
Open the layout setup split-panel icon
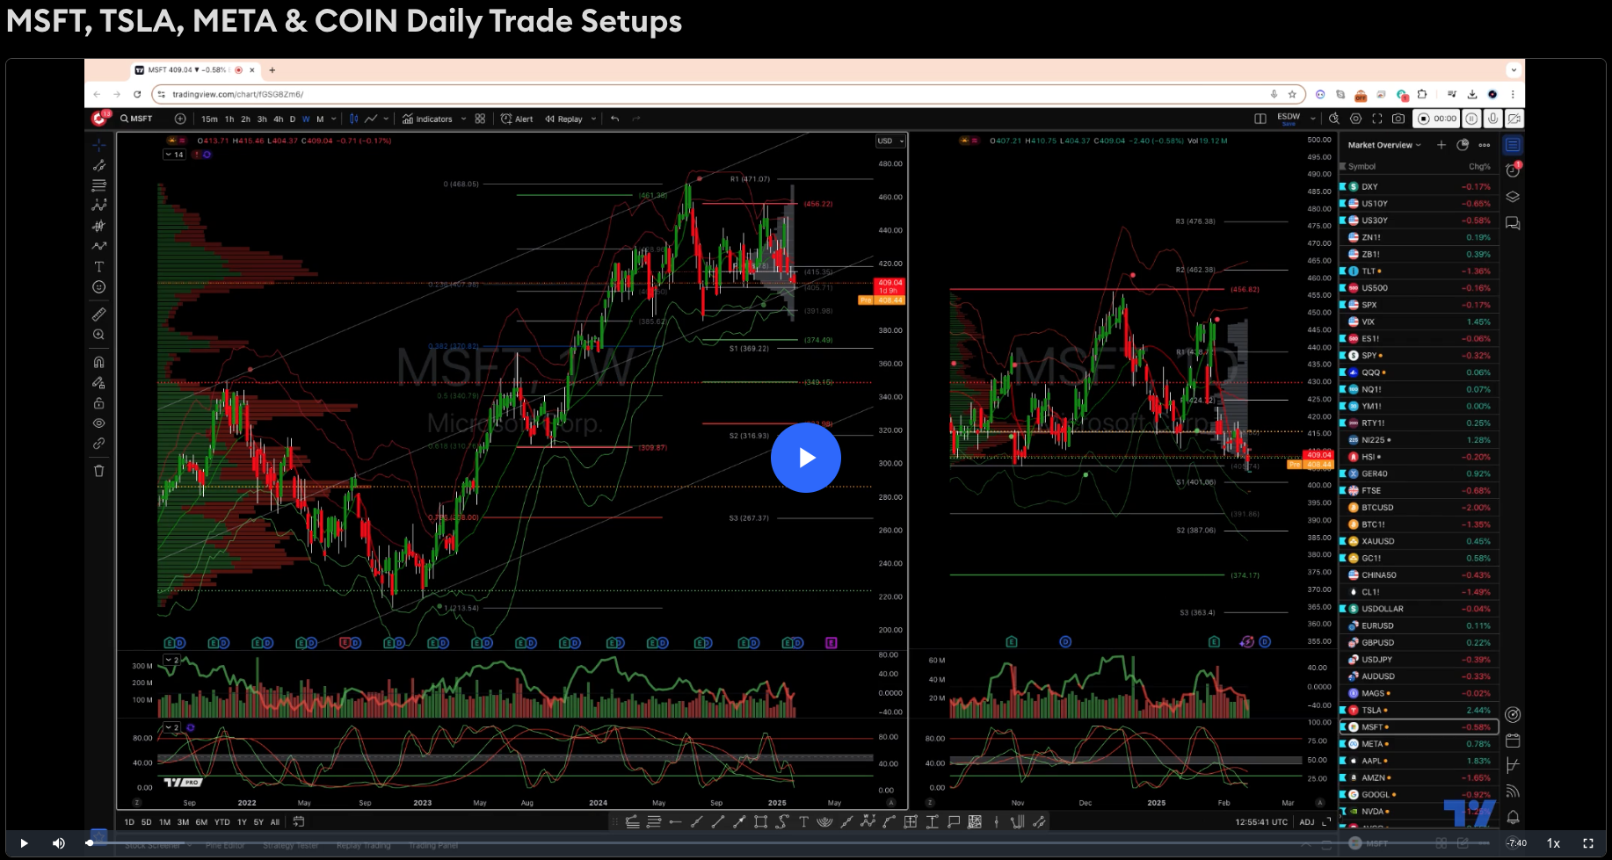(x=1260, y=119)
